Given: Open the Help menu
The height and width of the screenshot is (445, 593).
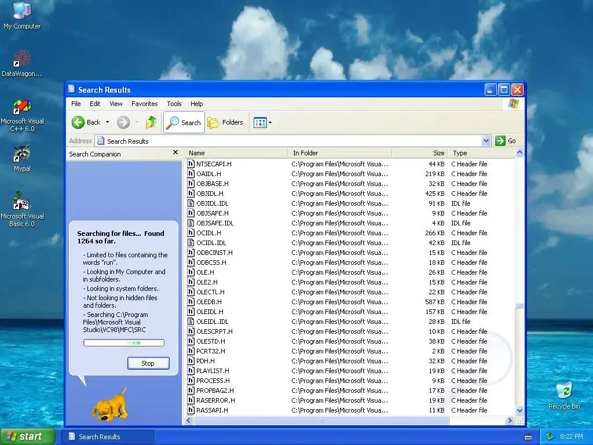Looking at the screenshot, I should pyautogui.click(x=196, y=104).
